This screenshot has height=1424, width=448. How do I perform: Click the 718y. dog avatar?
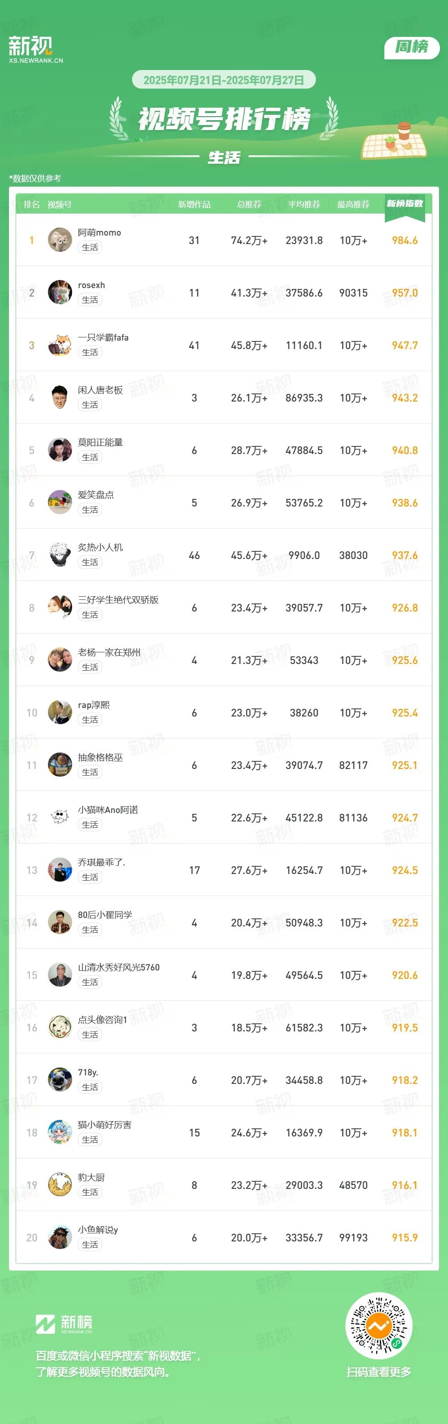click(x=60, y=1079)
